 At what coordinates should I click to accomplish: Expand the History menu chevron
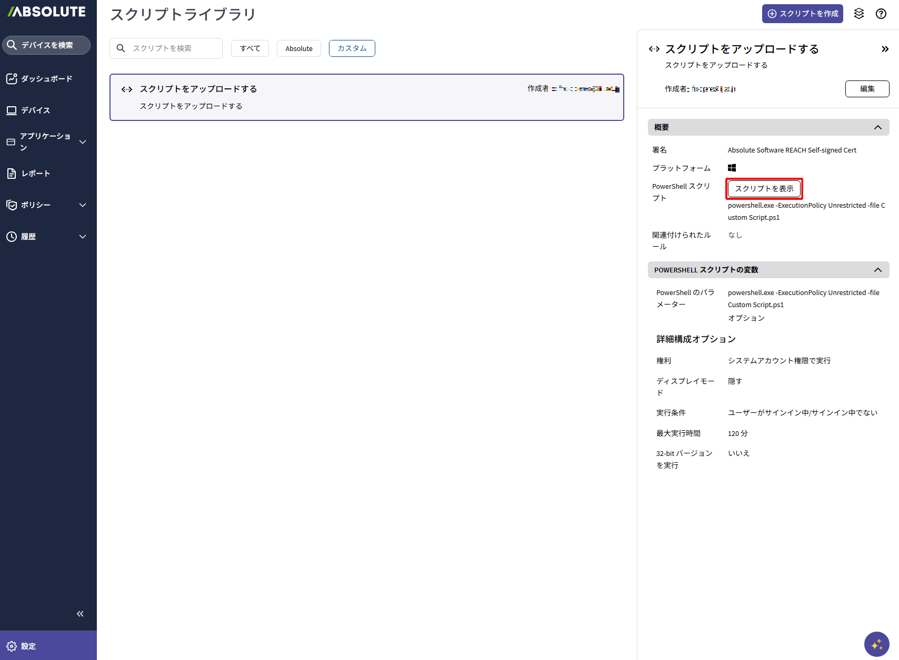[83, 237]
